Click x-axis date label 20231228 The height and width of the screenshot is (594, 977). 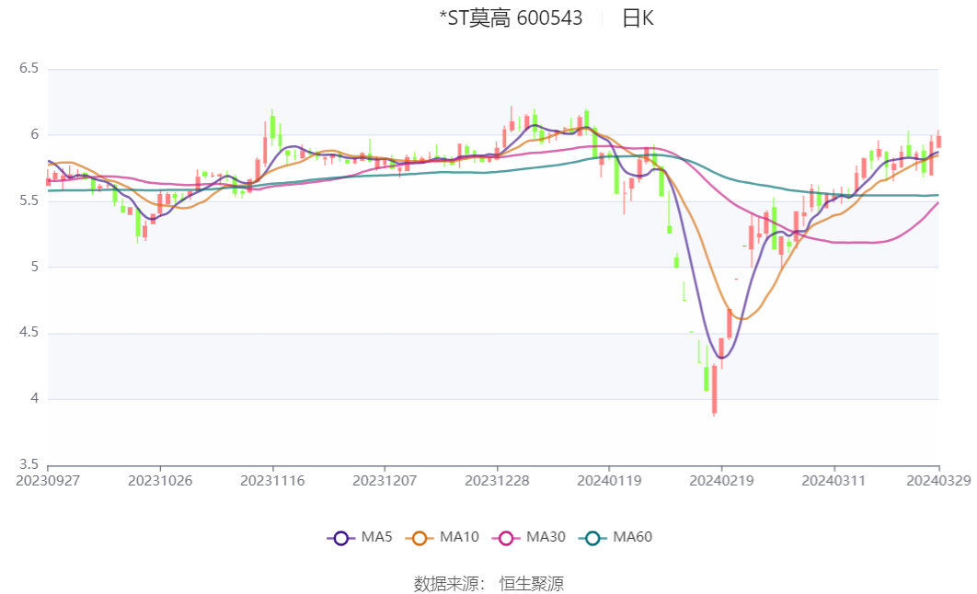point(497,481)
